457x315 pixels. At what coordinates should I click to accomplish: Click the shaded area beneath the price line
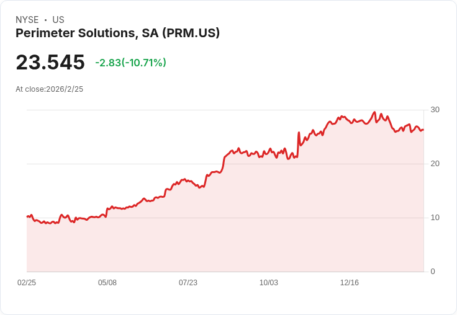tap(225, 227)
